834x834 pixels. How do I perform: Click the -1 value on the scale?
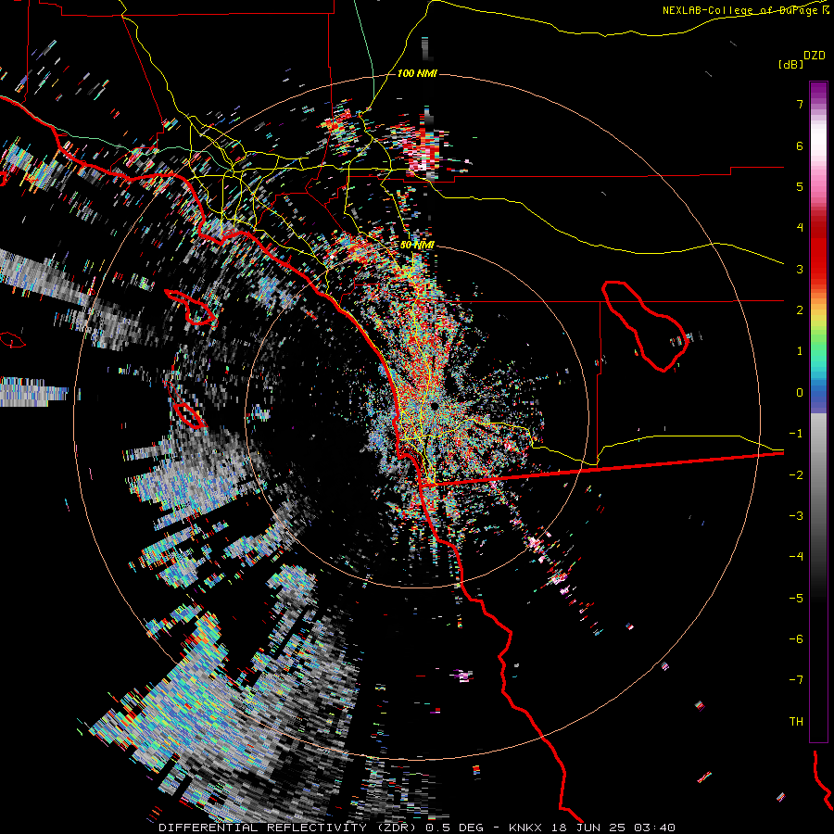(796, 434)
